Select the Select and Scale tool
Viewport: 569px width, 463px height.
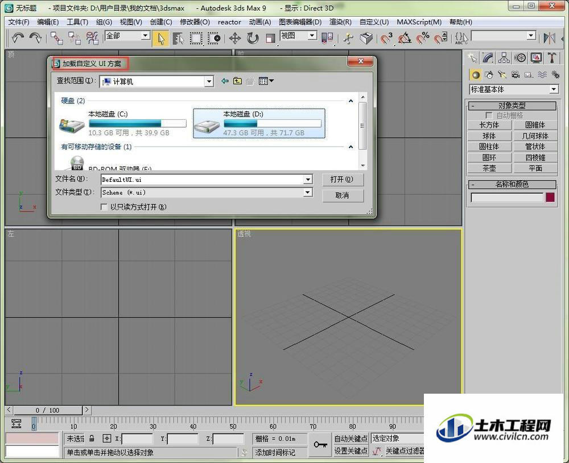(270, 38)
